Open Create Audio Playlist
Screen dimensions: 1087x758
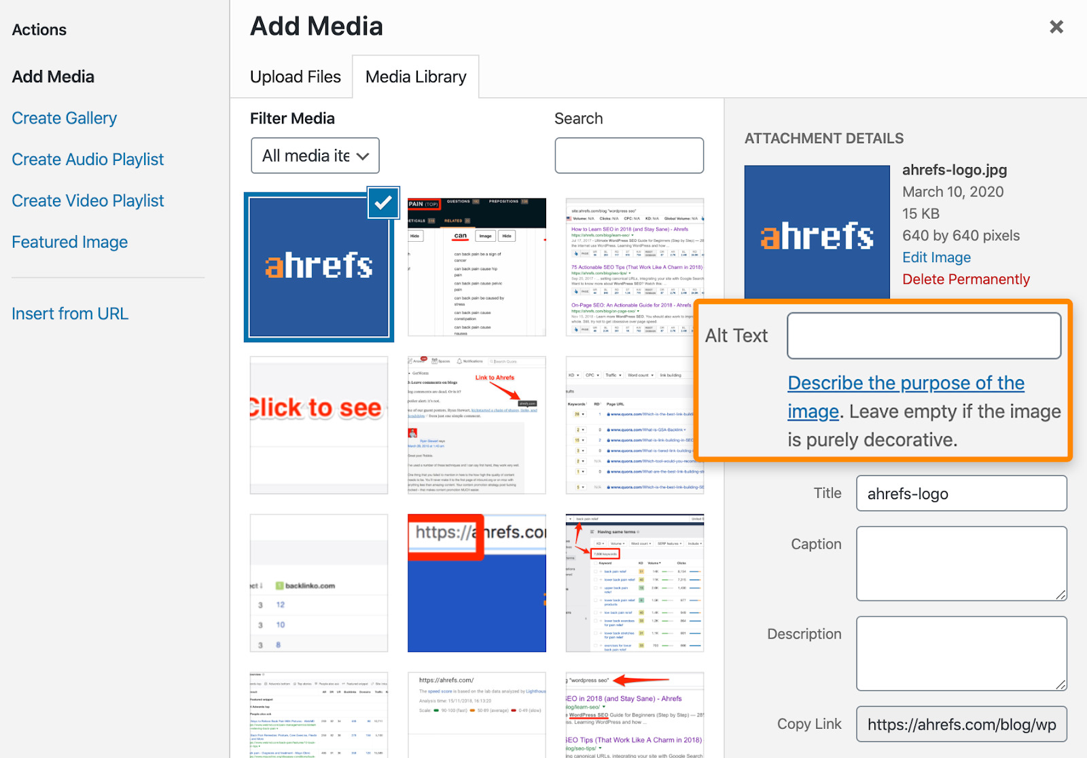click(x=88, y=159)
